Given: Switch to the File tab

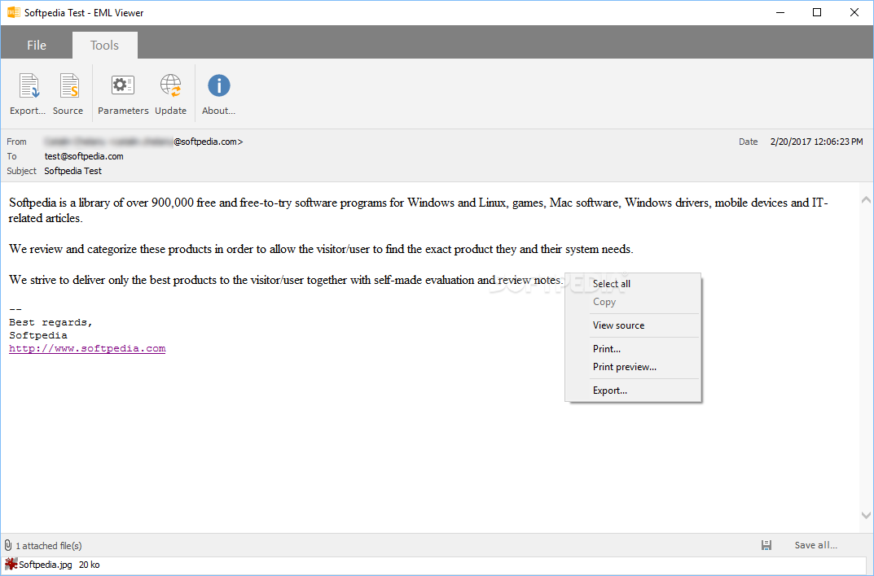Looking at the screenshot, I should tap(37, 45).
